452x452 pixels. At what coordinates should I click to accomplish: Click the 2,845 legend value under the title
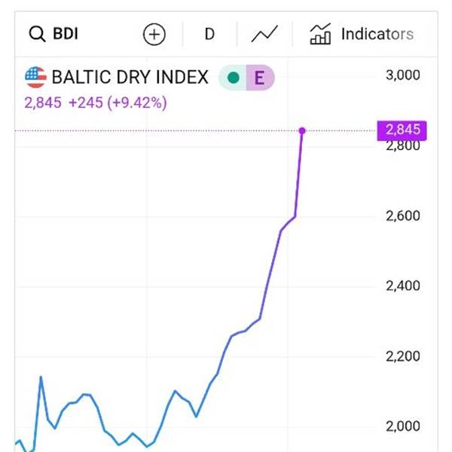[43, 102]
